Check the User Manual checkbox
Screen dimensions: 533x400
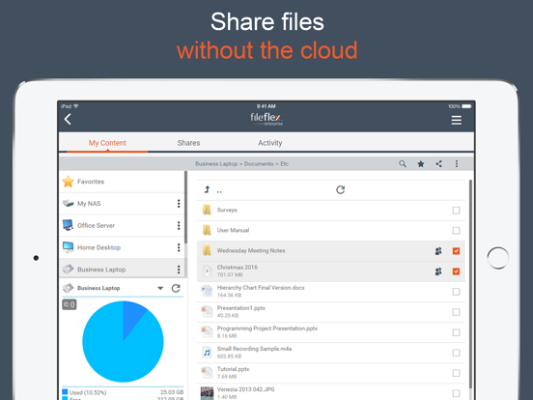click(x=456, y=231)
